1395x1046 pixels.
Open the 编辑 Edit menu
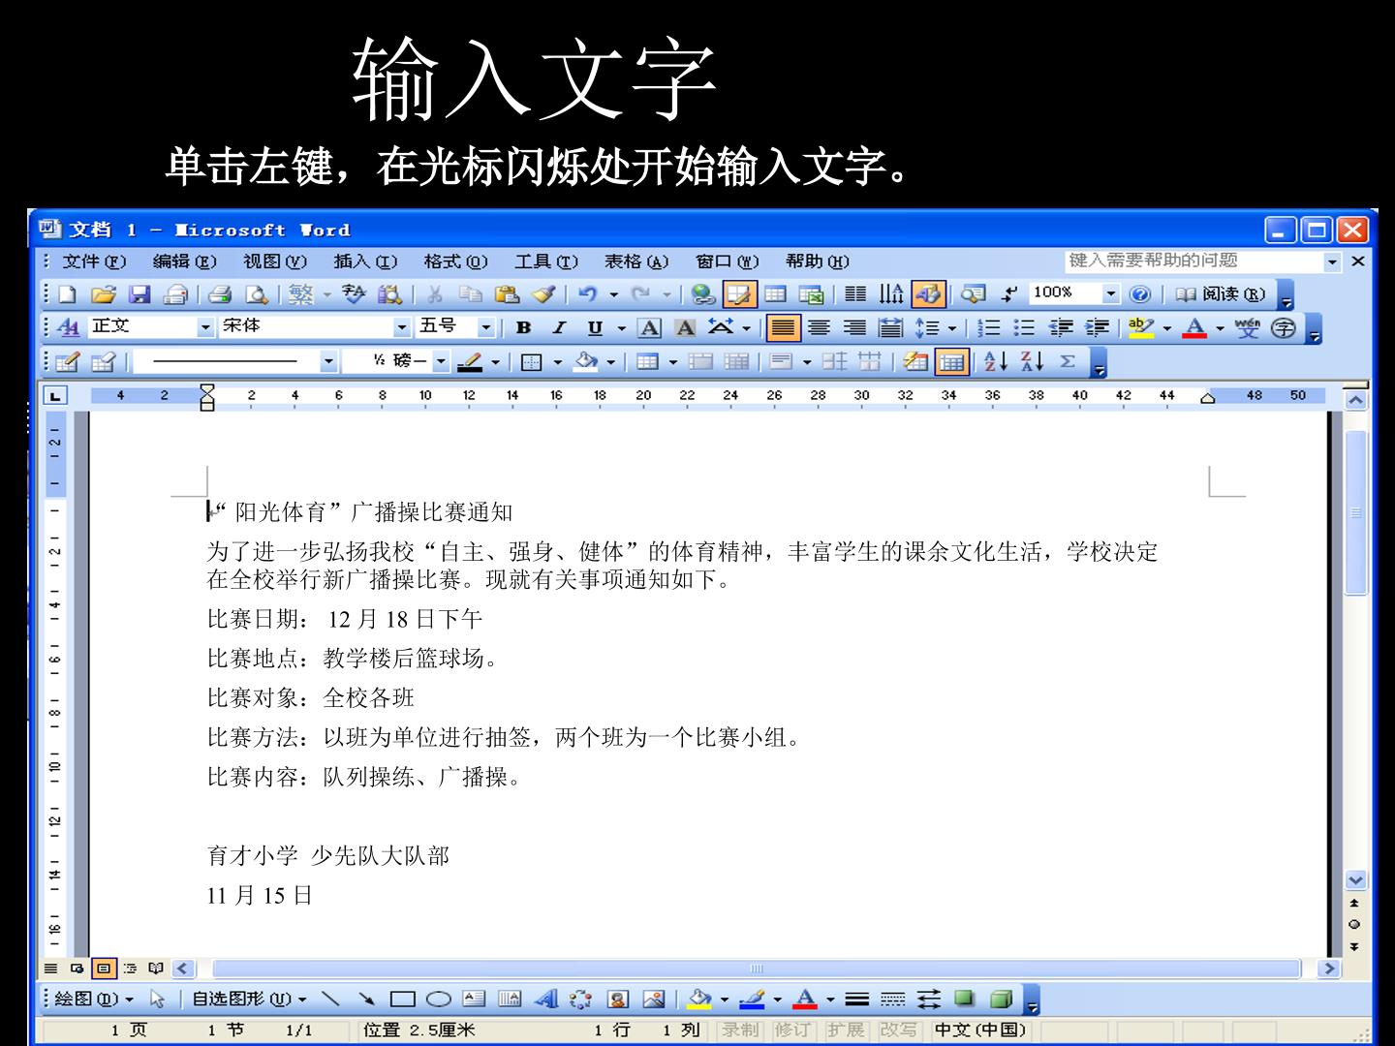(184, 261)
